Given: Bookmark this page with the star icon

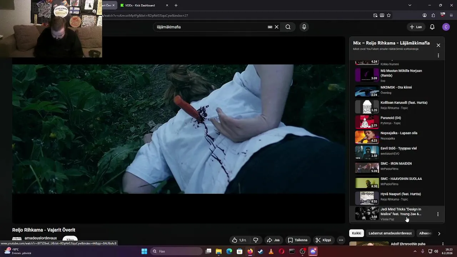Looking at the screenshot, I should pyautogui.click(x=389, y=15).
